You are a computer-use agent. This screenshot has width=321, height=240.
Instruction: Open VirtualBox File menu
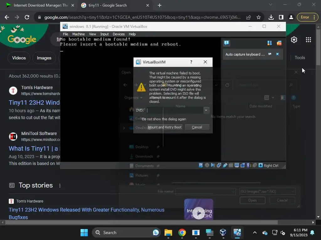click(x=66, y=34)
